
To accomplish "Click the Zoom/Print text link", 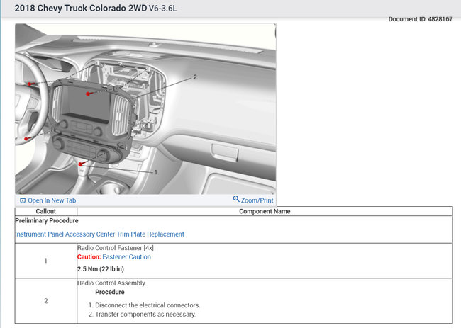I will click(257, 200).
